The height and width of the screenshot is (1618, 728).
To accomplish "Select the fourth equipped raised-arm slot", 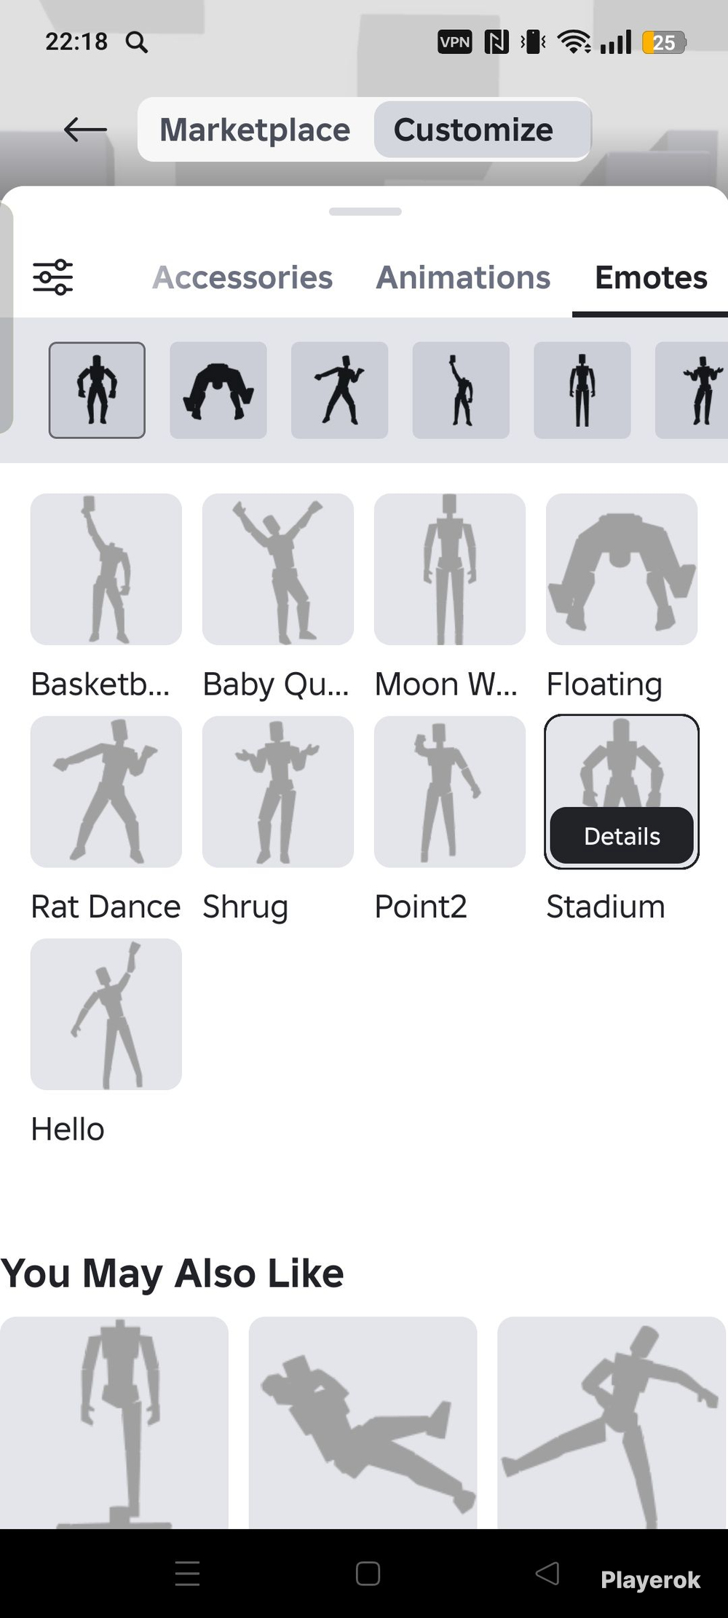I will point(461,390).
